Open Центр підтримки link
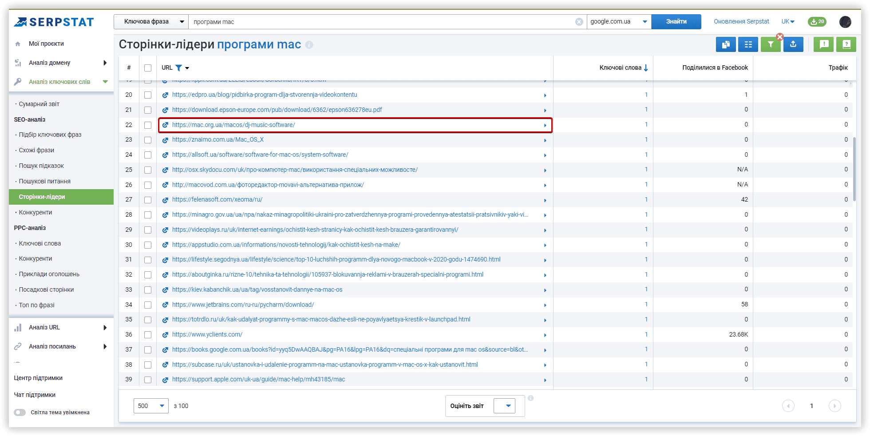Image resolution: width=870 pixels, height=436 pixels. [x=38, y=378]
